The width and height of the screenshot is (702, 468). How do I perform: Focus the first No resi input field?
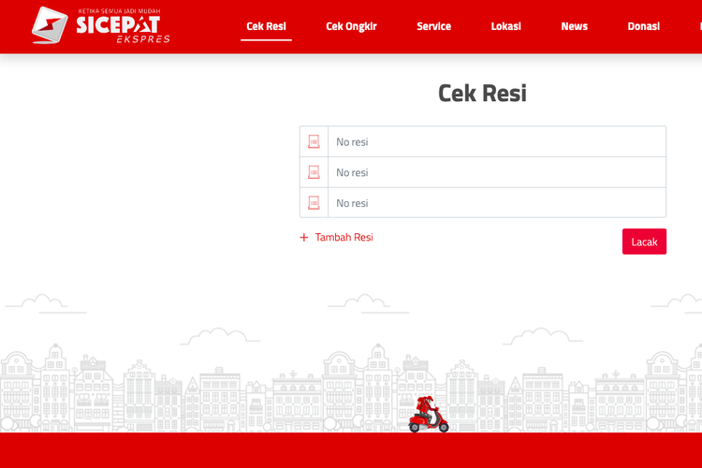point(496,141)
